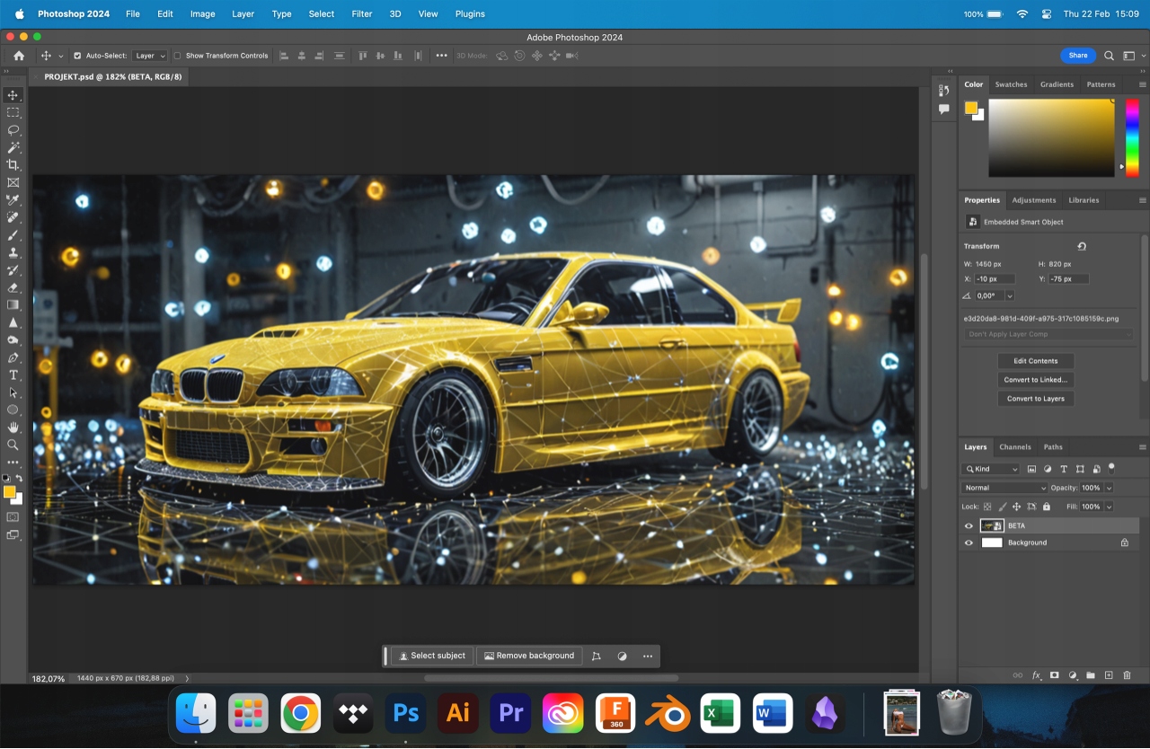The height and width of the screenshot is (749, 1150).
Task: Click the Reset Transform icon in Properties
Action: (1082, 246)
